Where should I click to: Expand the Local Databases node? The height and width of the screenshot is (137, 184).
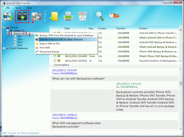tap(4, 48)
